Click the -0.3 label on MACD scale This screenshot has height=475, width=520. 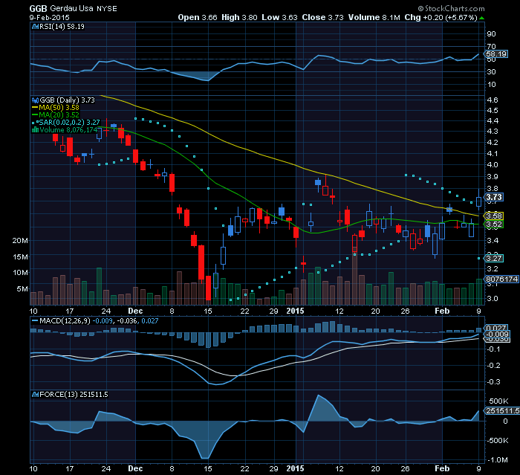(x=493, y=382)
